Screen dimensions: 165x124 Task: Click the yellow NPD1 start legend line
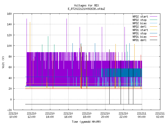click(x=153, y=30)
